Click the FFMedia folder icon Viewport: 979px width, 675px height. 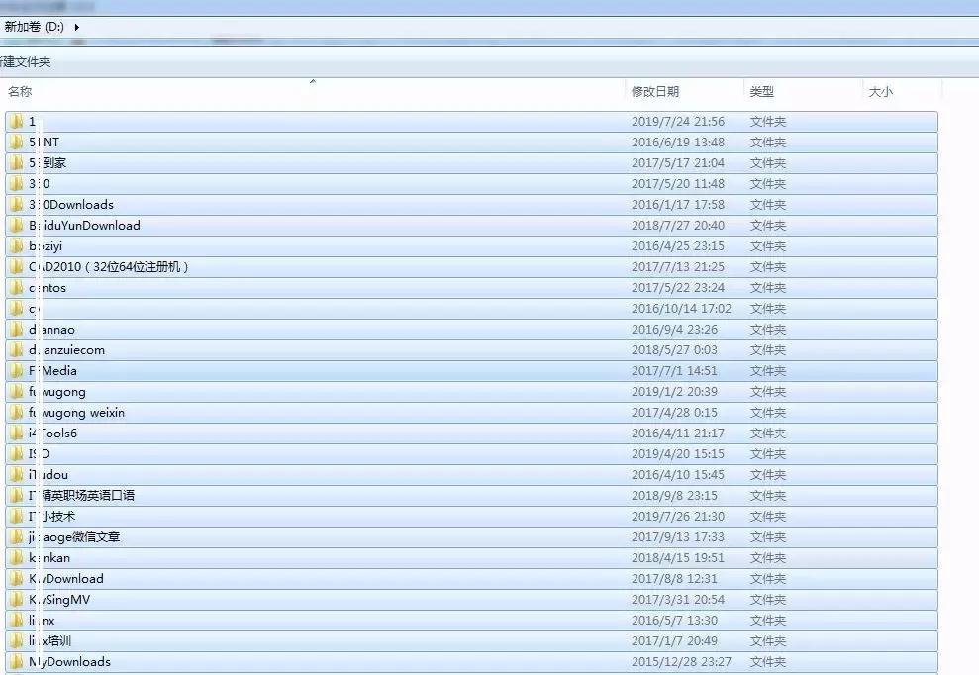17,371
